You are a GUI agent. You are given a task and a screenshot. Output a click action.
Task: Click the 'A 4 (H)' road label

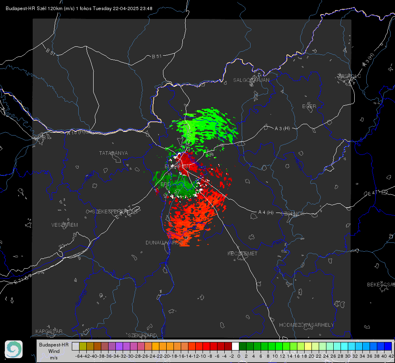(x=266, y=213)
